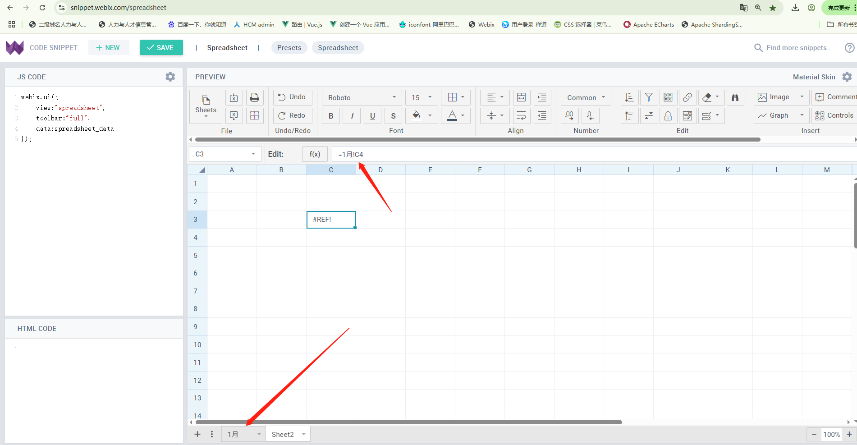Screen dimensions: 857x445
Task: Click the formula input field
Action: click(586, 154)
